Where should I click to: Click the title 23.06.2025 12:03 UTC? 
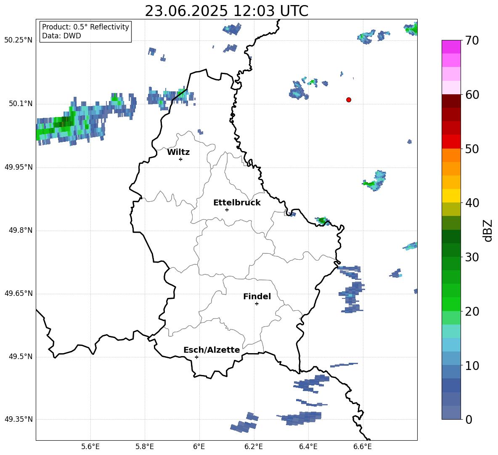click(227, 11)
